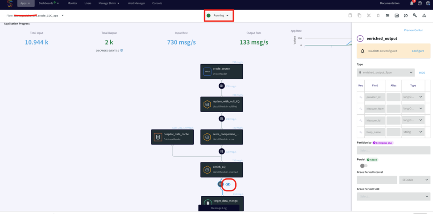Click the scissors cut icon in toolbar
The width and height of the screenshot is (433, 214).
tap(369, 16)
